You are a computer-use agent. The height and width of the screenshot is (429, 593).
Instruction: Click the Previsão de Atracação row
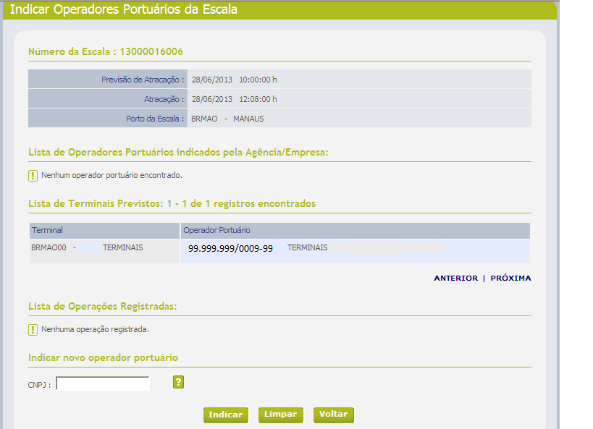(145, 79)
